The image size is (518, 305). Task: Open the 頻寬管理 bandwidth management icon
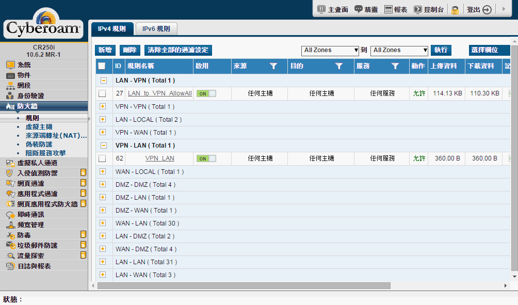[x=10, y=225]
